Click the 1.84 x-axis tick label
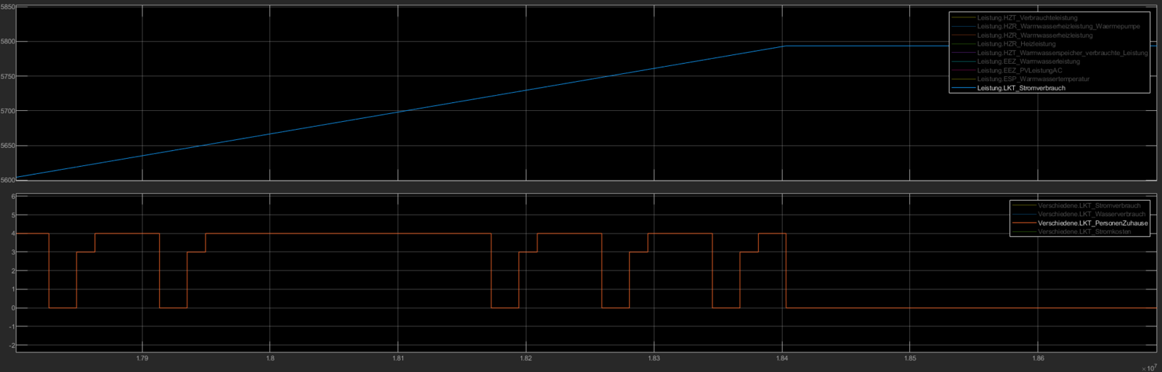The width and height of the screenshot is (1162, 372). point(782,358)
